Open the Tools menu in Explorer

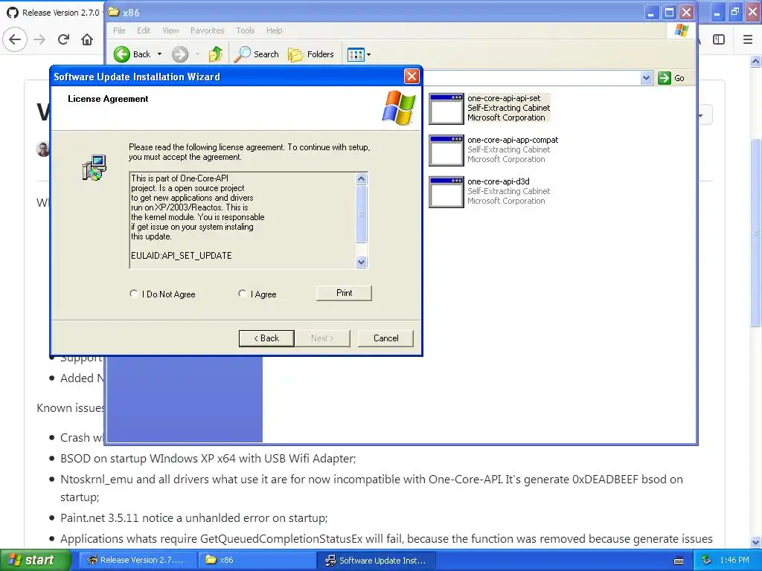point(246,30)
